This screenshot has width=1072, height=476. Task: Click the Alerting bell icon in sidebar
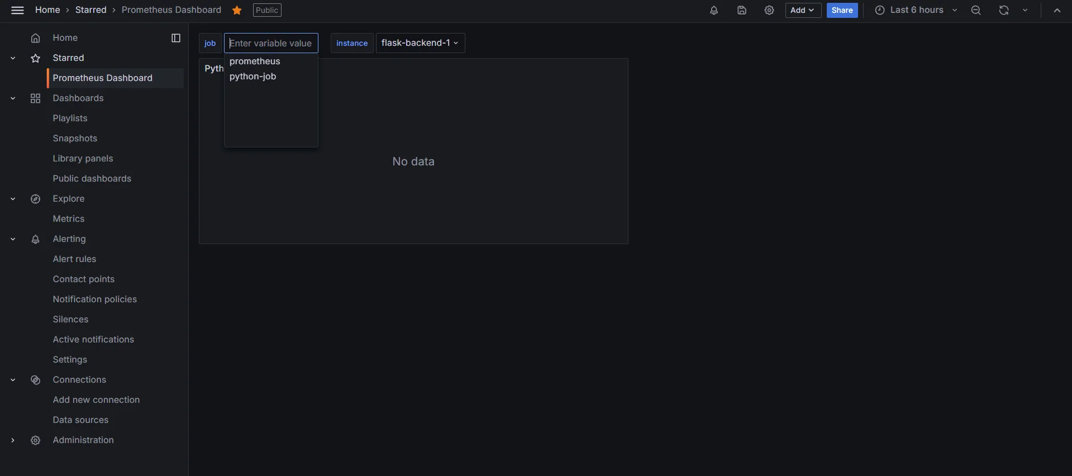35,239
